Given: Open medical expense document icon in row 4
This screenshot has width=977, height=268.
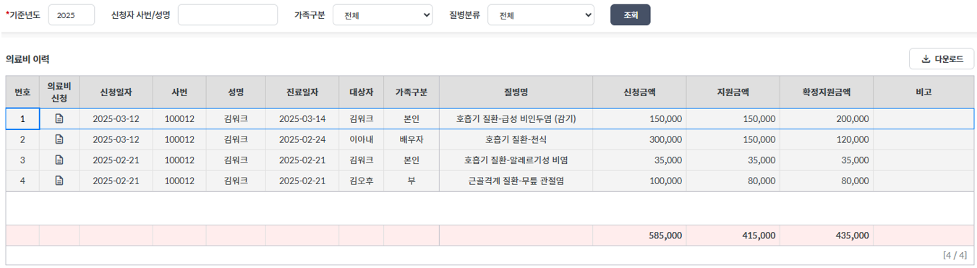Looking at the screenshot, I should pyautogui.click(x=59, y=181).
